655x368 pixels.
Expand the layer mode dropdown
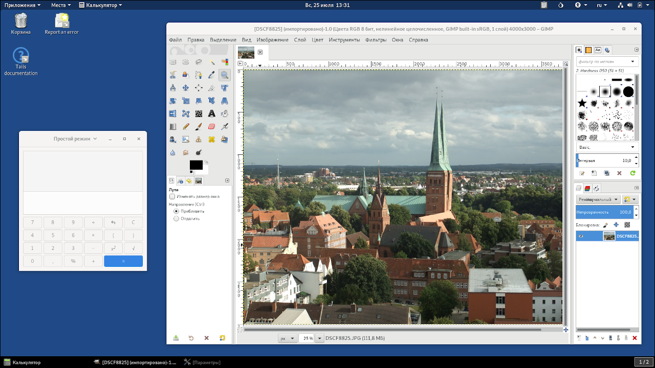[598, 199]
